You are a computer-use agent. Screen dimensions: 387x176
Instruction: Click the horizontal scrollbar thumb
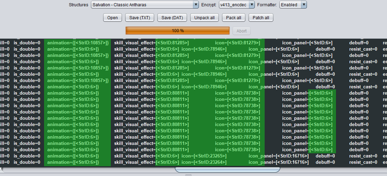228,169
